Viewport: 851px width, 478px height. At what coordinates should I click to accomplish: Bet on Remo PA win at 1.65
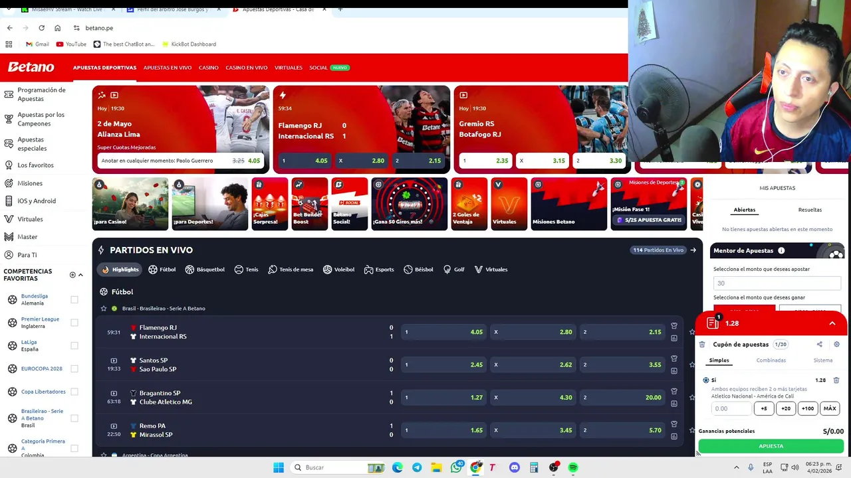coord(443,430)
